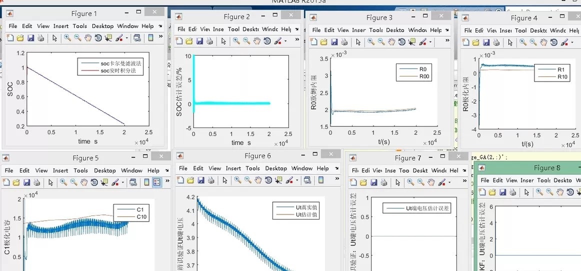Viewport: 581px width, 271px height.
Task: Click 'time s' x-axis label in Figure 2
Action: [241, 142]
